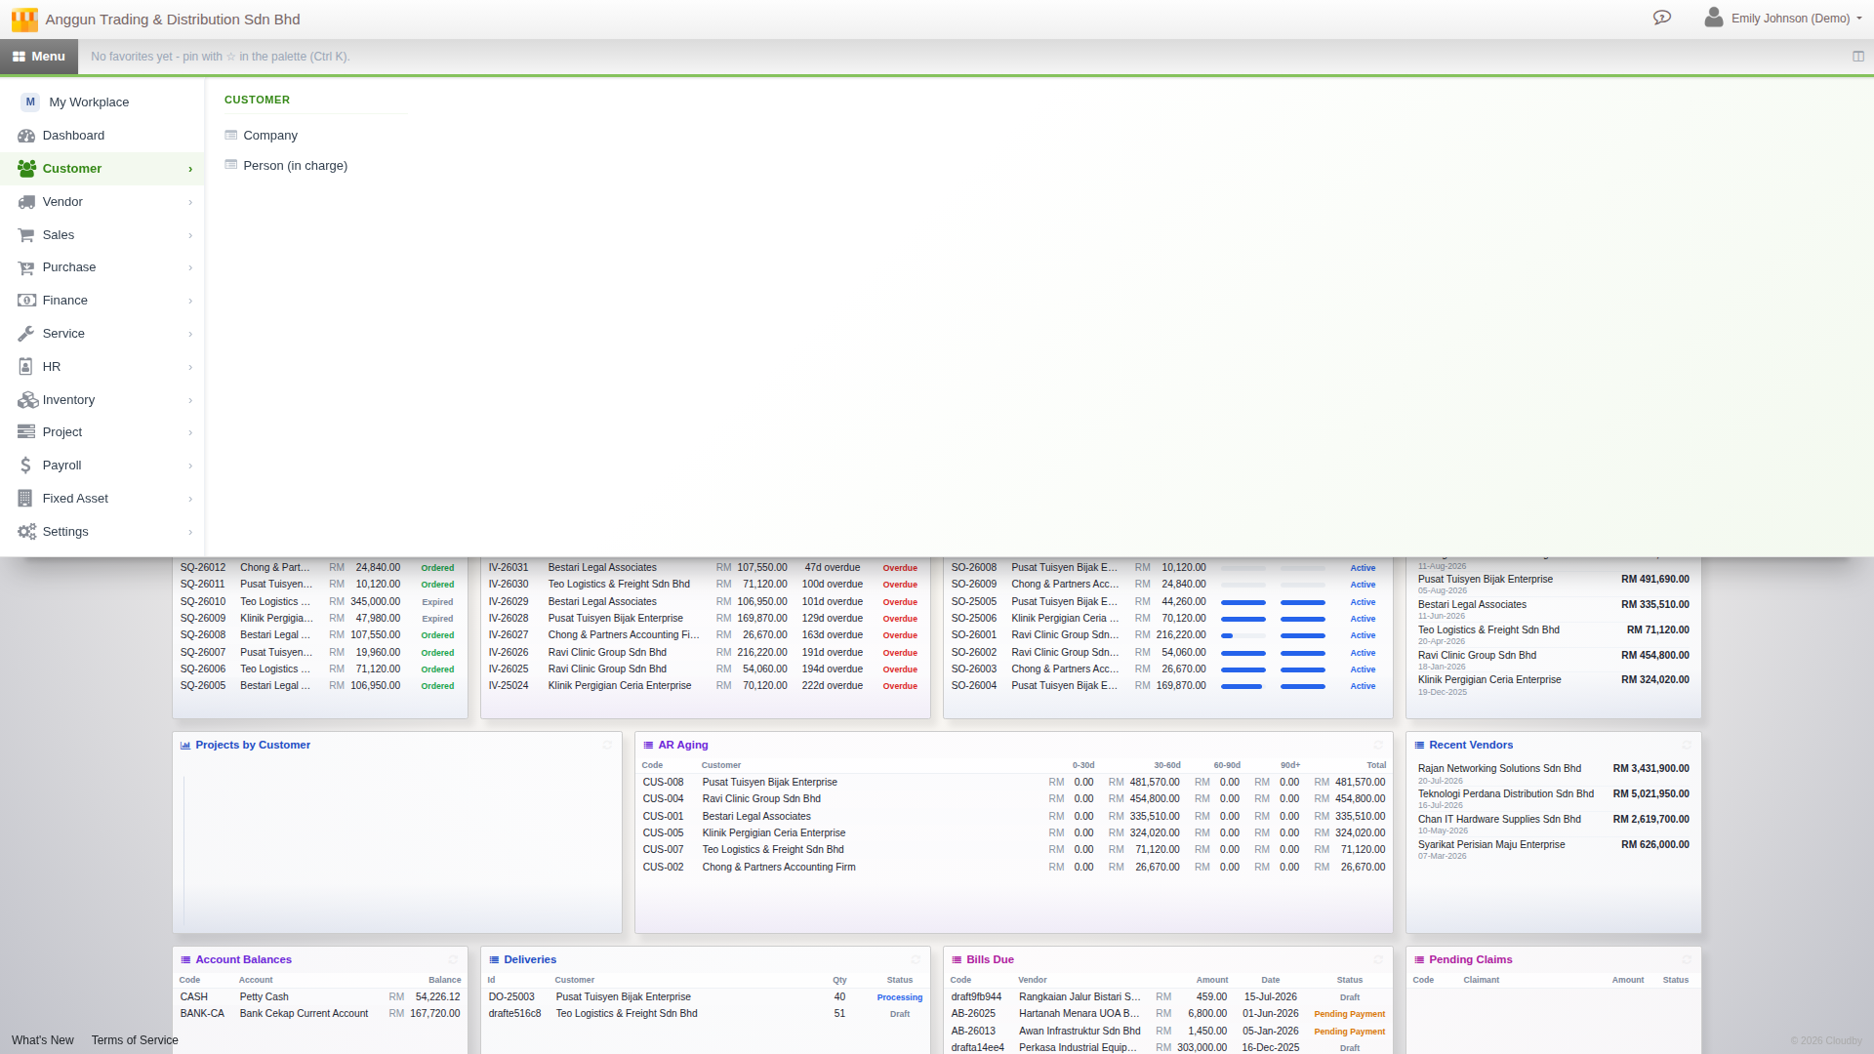Go to My Workplace
The height and width of the screenshot is (1054, 1874).
tap(102, 102)
